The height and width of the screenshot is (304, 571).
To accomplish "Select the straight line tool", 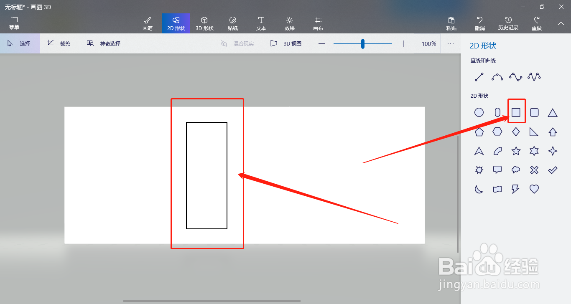I will [x=479, y=77].
